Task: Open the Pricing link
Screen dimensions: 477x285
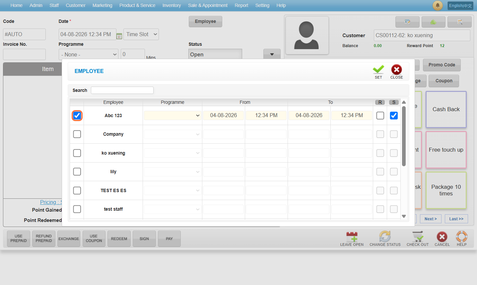Action: [51, 202]
